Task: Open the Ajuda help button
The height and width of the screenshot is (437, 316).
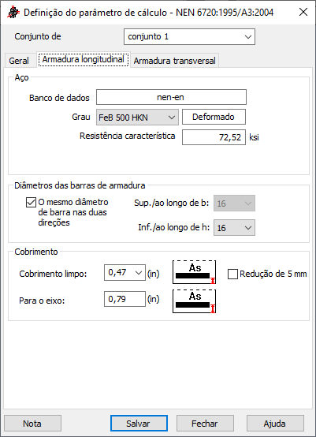Action: (x=275, y=424)
